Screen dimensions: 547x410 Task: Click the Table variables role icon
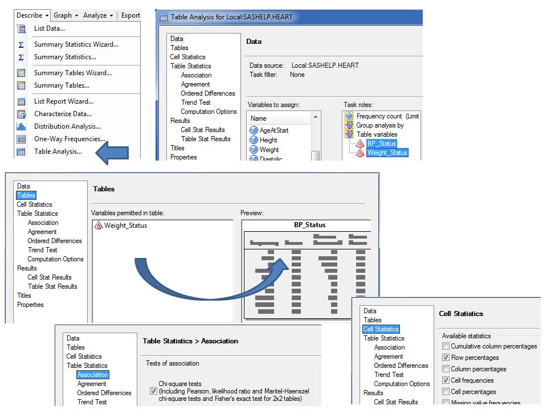[349, 134]
